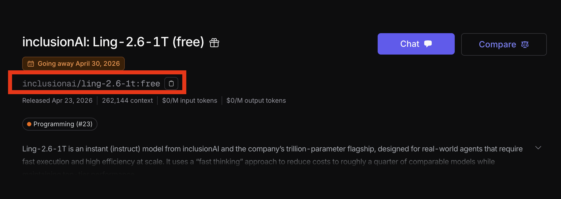Click the inclusionAI: Ling-2.6-1T (free) title
This screenshot has width=561, height=199.
pyautogui.click(x=113, y=42)
